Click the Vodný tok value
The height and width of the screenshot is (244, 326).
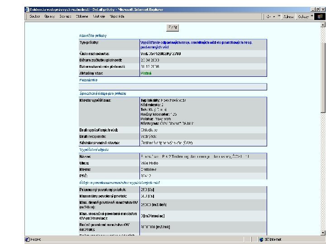point(149,136)
